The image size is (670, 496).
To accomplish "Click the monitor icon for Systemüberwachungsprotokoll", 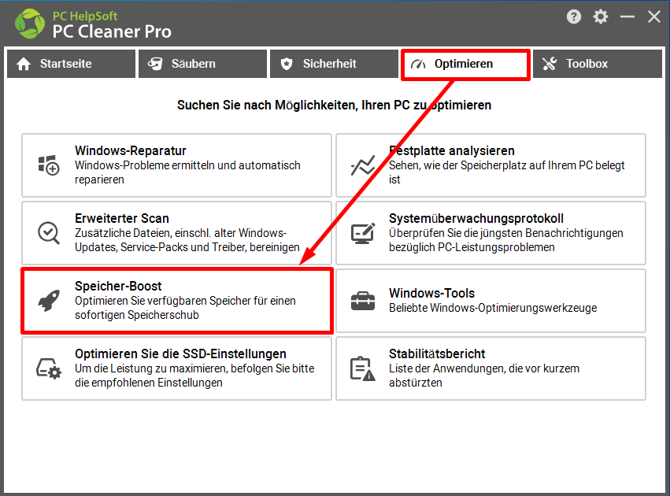I will click(363, 233).
